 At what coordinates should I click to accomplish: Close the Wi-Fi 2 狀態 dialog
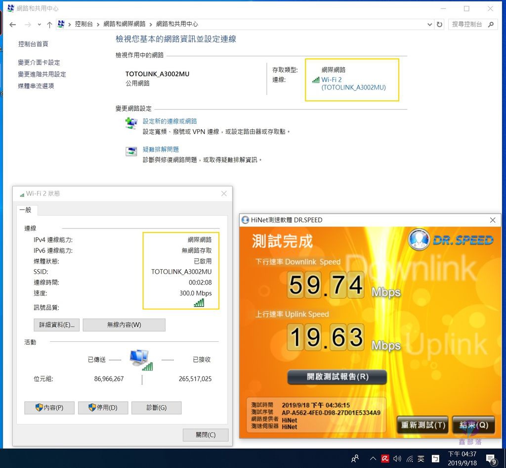coord(224,193)
